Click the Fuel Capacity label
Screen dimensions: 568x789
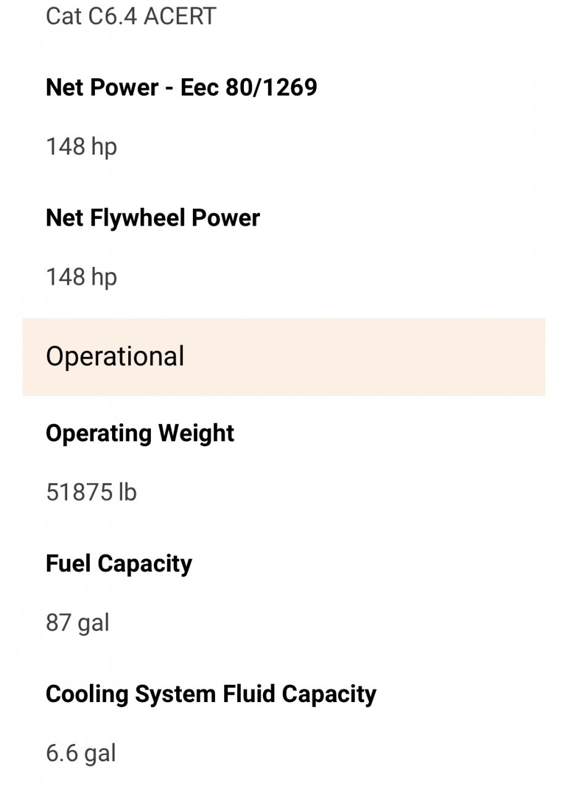[119, 564]
